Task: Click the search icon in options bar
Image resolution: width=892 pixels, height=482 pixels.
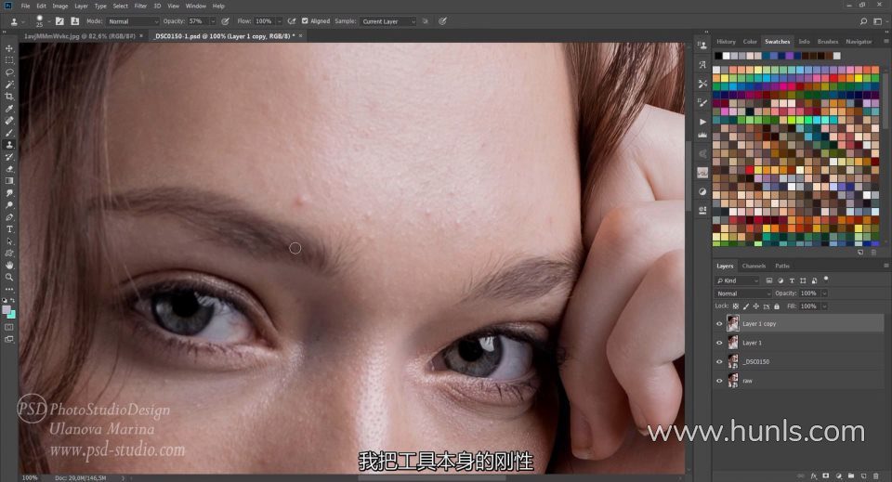Action: 863,21
